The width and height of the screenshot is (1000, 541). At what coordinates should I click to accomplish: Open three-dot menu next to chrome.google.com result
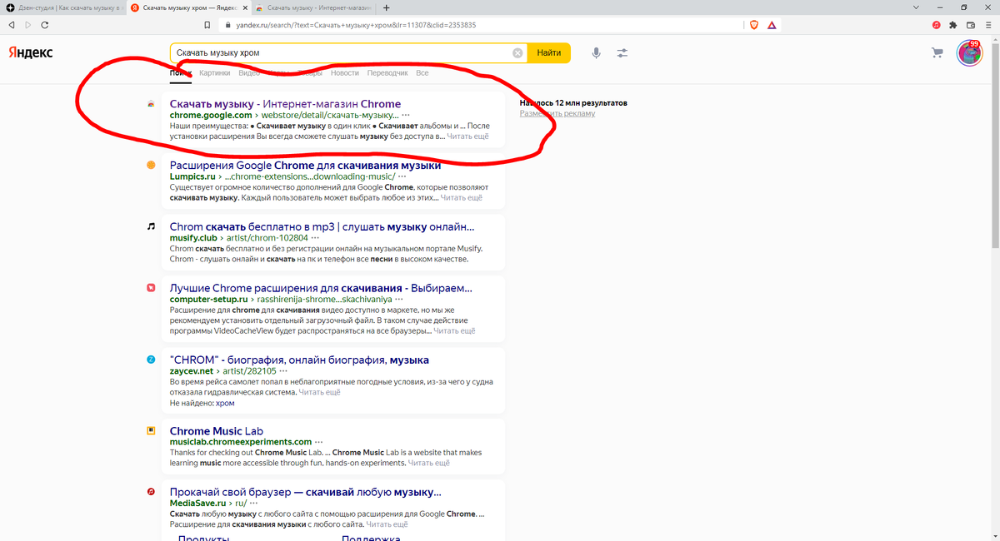406,115
